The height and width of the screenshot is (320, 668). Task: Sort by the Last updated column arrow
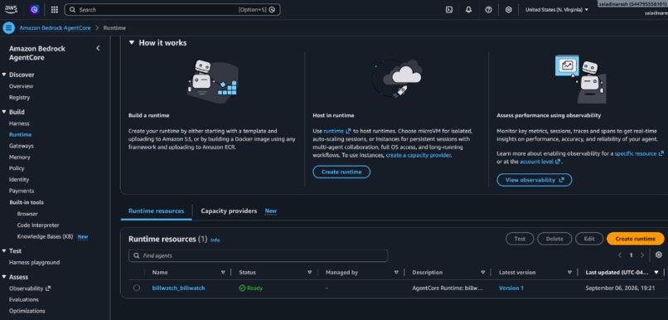(656, 272)
